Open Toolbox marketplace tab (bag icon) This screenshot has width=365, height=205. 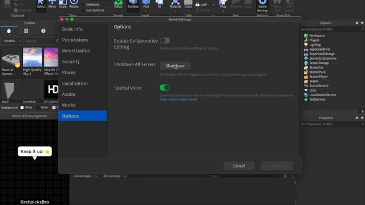click(x=9, y=31)
